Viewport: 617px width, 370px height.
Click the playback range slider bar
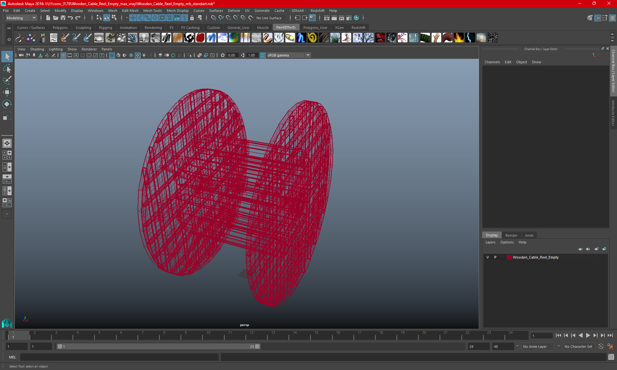click(158, 347)
